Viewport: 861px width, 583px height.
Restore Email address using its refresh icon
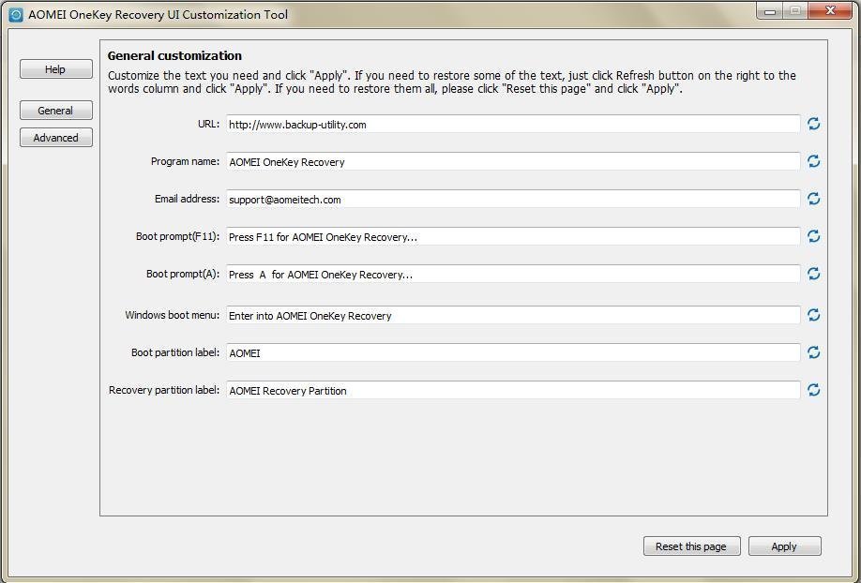pyautogui.click(x=813, y=199)
